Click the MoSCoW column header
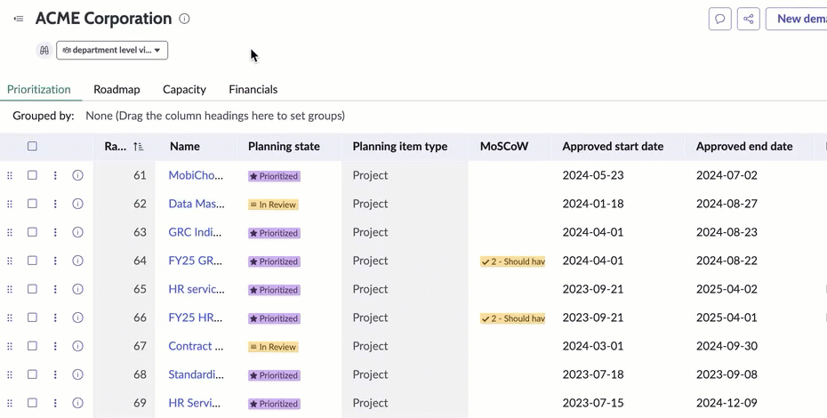This screenshot has width=827, height=418. 503,147
